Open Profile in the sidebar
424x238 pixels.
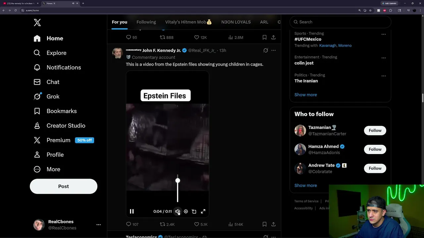[x=48, y=155]
